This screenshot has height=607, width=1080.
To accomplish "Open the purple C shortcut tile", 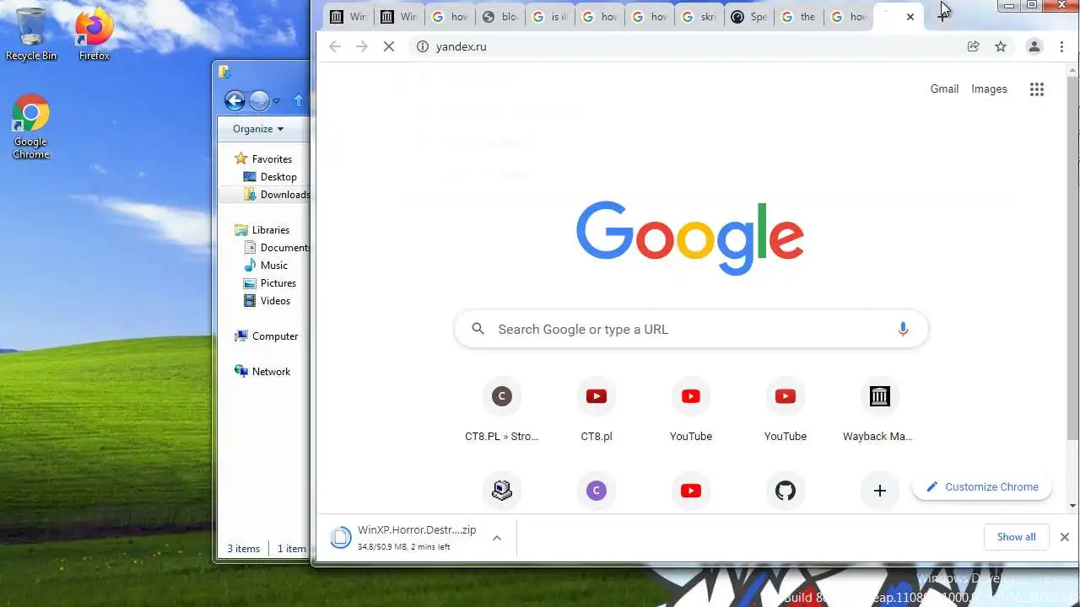I will (597, 491).
